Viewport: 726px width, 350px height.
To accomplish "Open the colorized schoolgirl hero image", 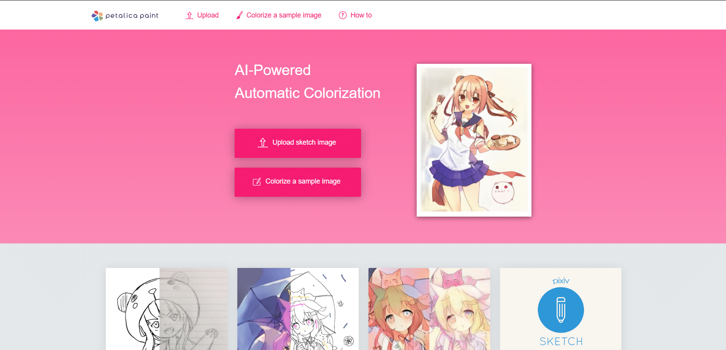I will click(x=474, y=140).
